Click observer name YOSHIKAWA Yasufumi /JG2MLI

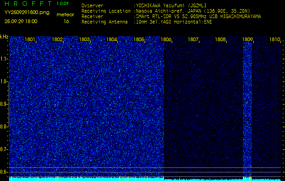(x=171, y=5)
